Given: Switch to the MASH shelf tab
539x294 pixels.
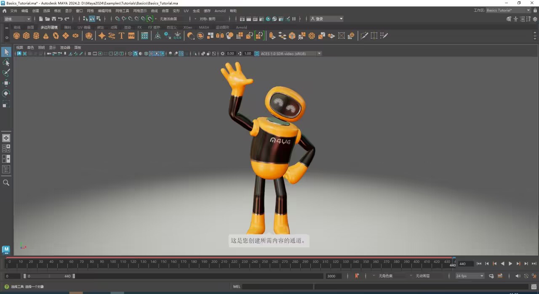Looking at the screenshot, I should coord(204,27).
